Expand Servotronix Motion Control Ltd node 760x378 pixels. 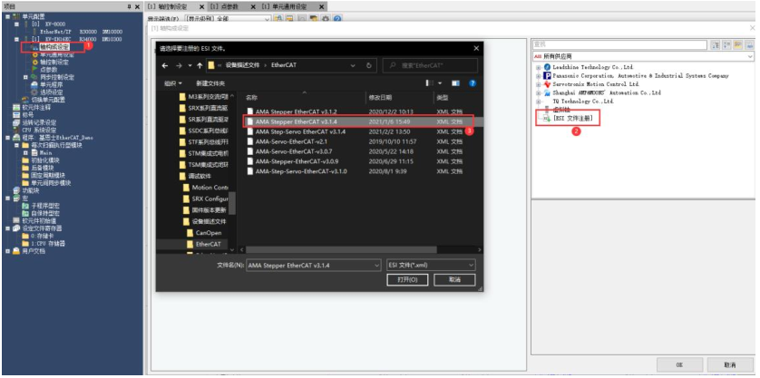coord(538,84)
